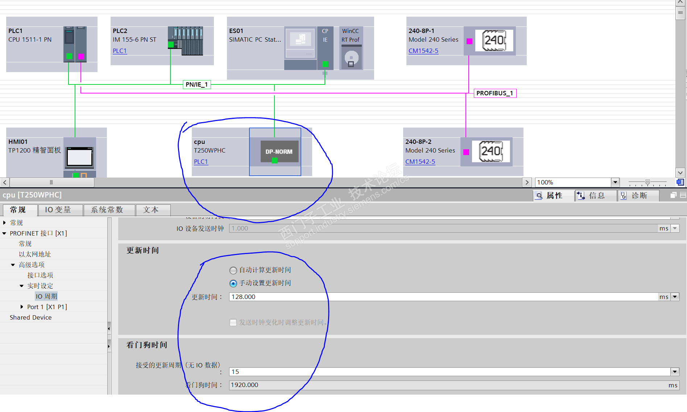Open the 系统常数 tab
The width and height of the screenshot is (687, 412).
[109, 210]
